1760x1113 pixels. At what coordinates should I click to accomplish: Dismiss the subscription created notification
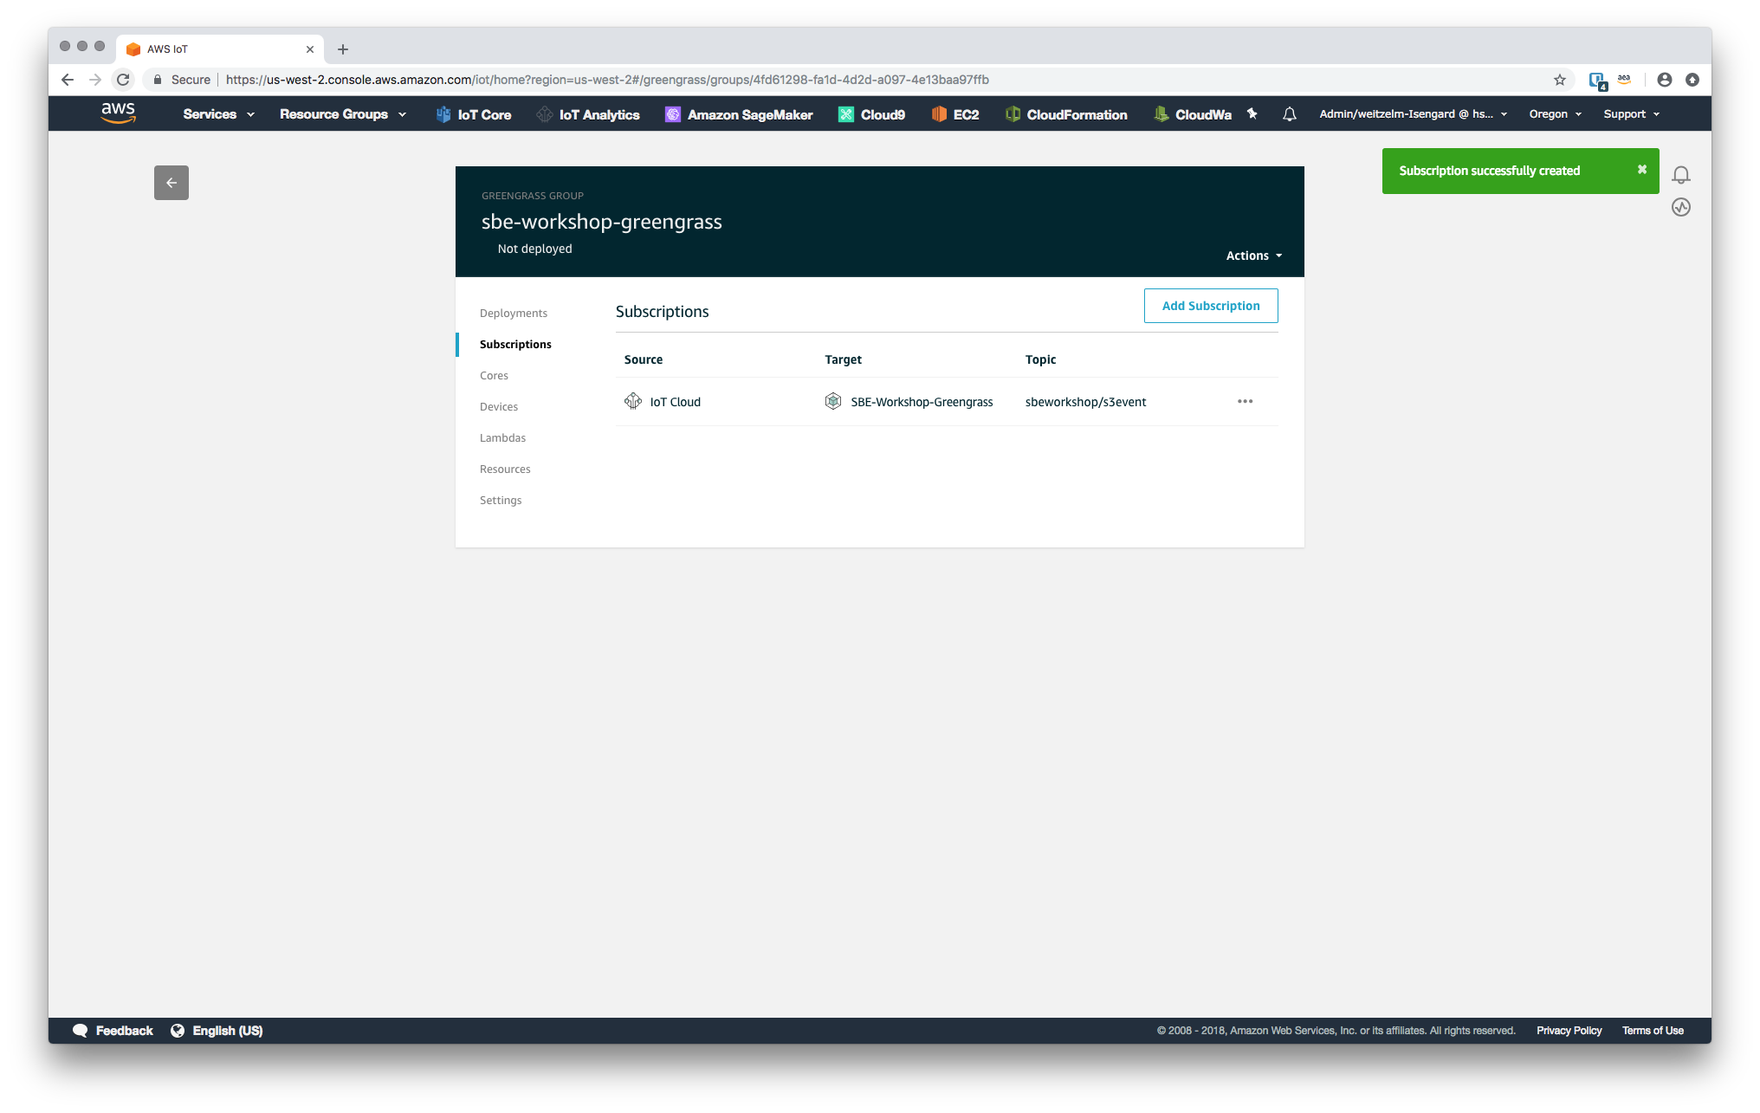[x=1641, y=170]
